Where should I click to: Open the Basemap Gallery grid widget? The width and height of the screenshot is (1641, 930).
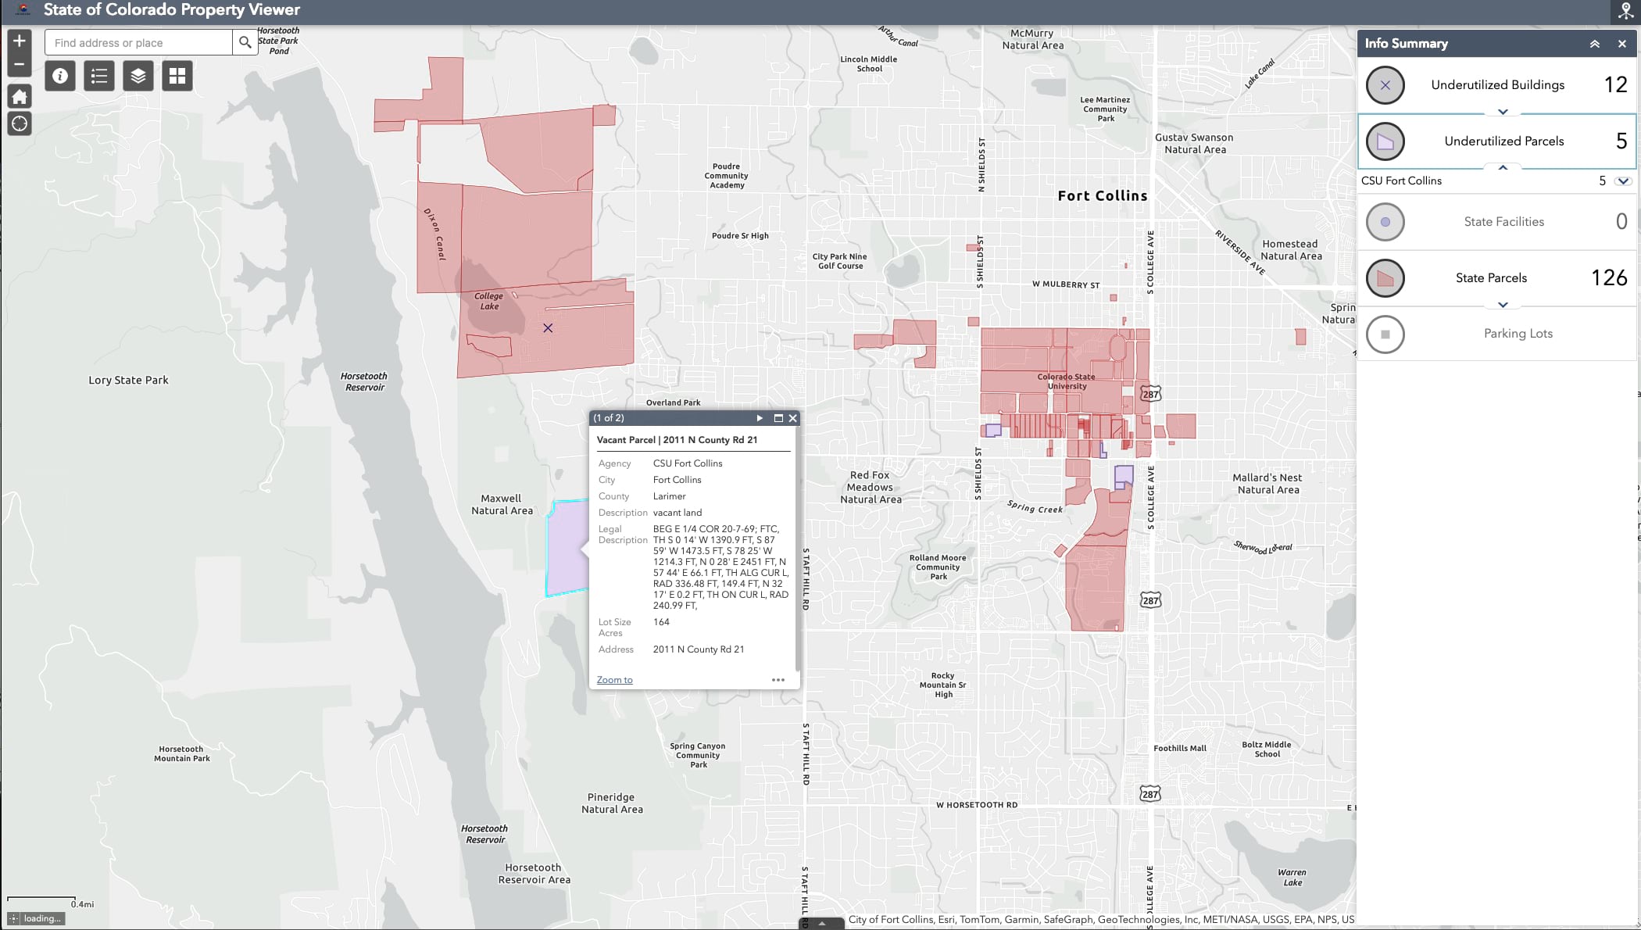[x=177, y=76]
